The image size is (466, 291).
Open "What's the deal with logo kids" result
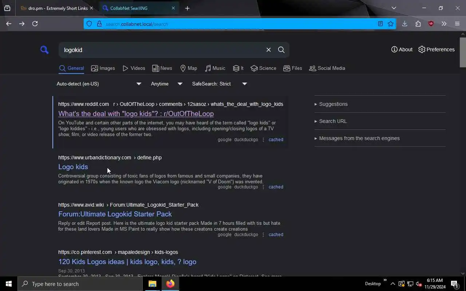pos(136,113)
